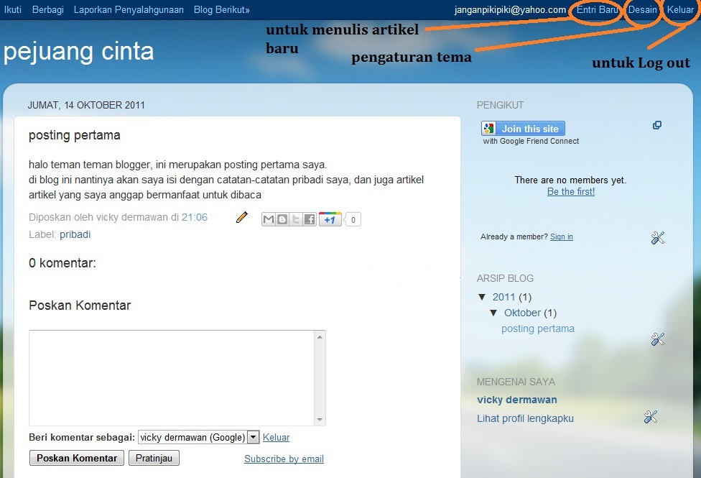Open Pengikut widget pop-out icon
The image size is (701, 478).
[656, 125]
